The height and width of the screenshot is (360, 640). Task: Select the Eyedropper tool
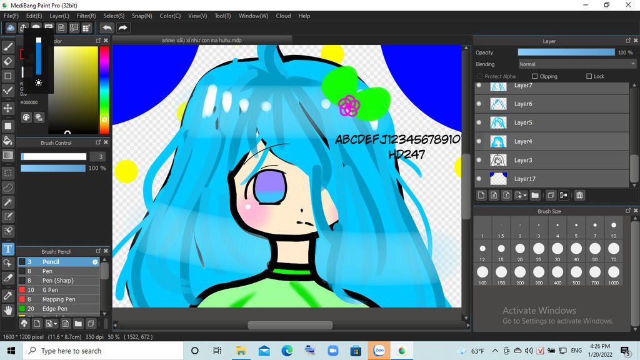tap(7, 296)
